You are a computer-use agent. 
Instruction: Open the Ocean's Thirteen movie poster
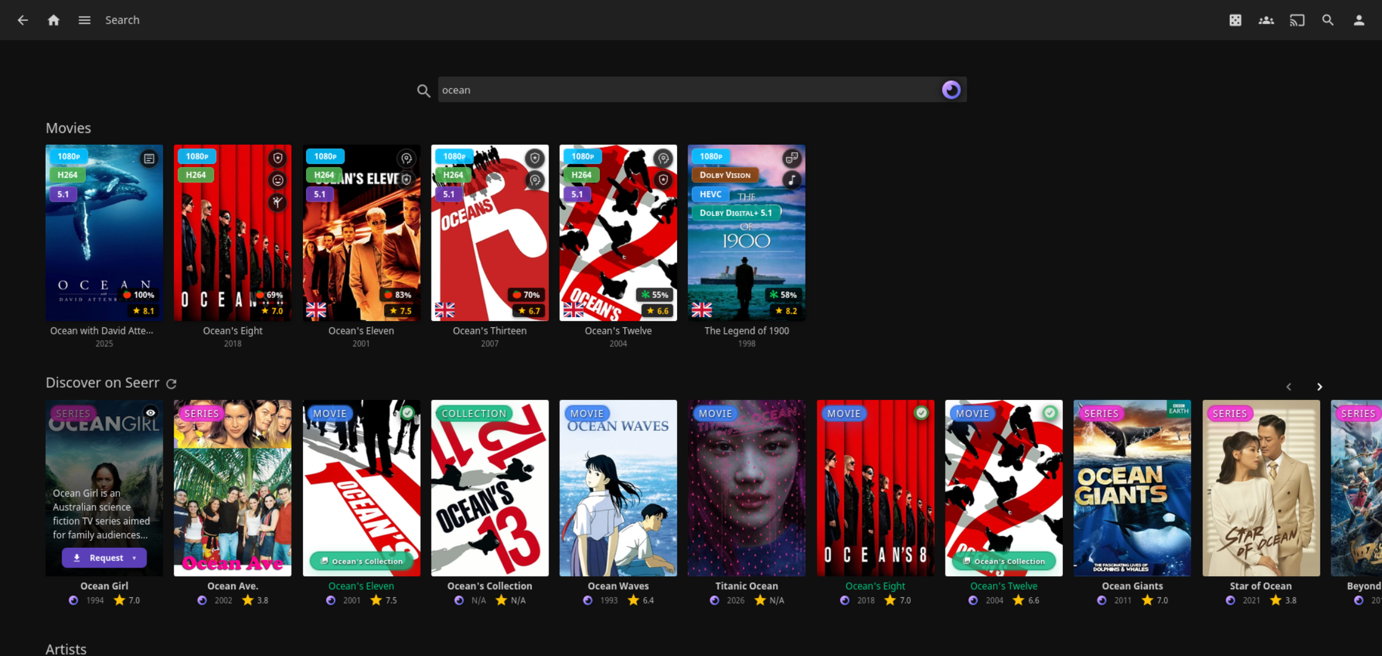point(490,233)
